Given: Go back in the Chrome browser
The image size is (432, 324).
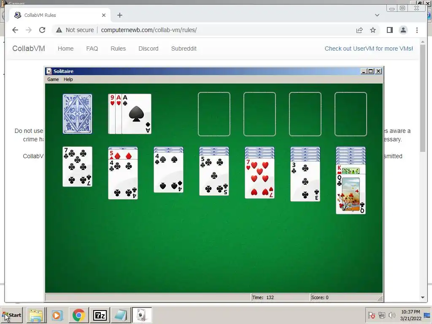Looking at the screenshot, I should pos(15,30).
